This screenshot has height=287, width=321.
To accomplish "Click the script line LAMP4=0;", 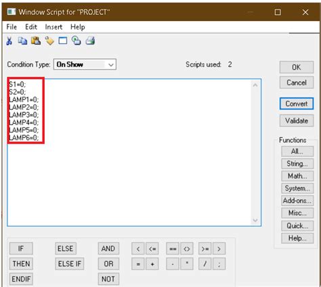I will tap(24, 123).
